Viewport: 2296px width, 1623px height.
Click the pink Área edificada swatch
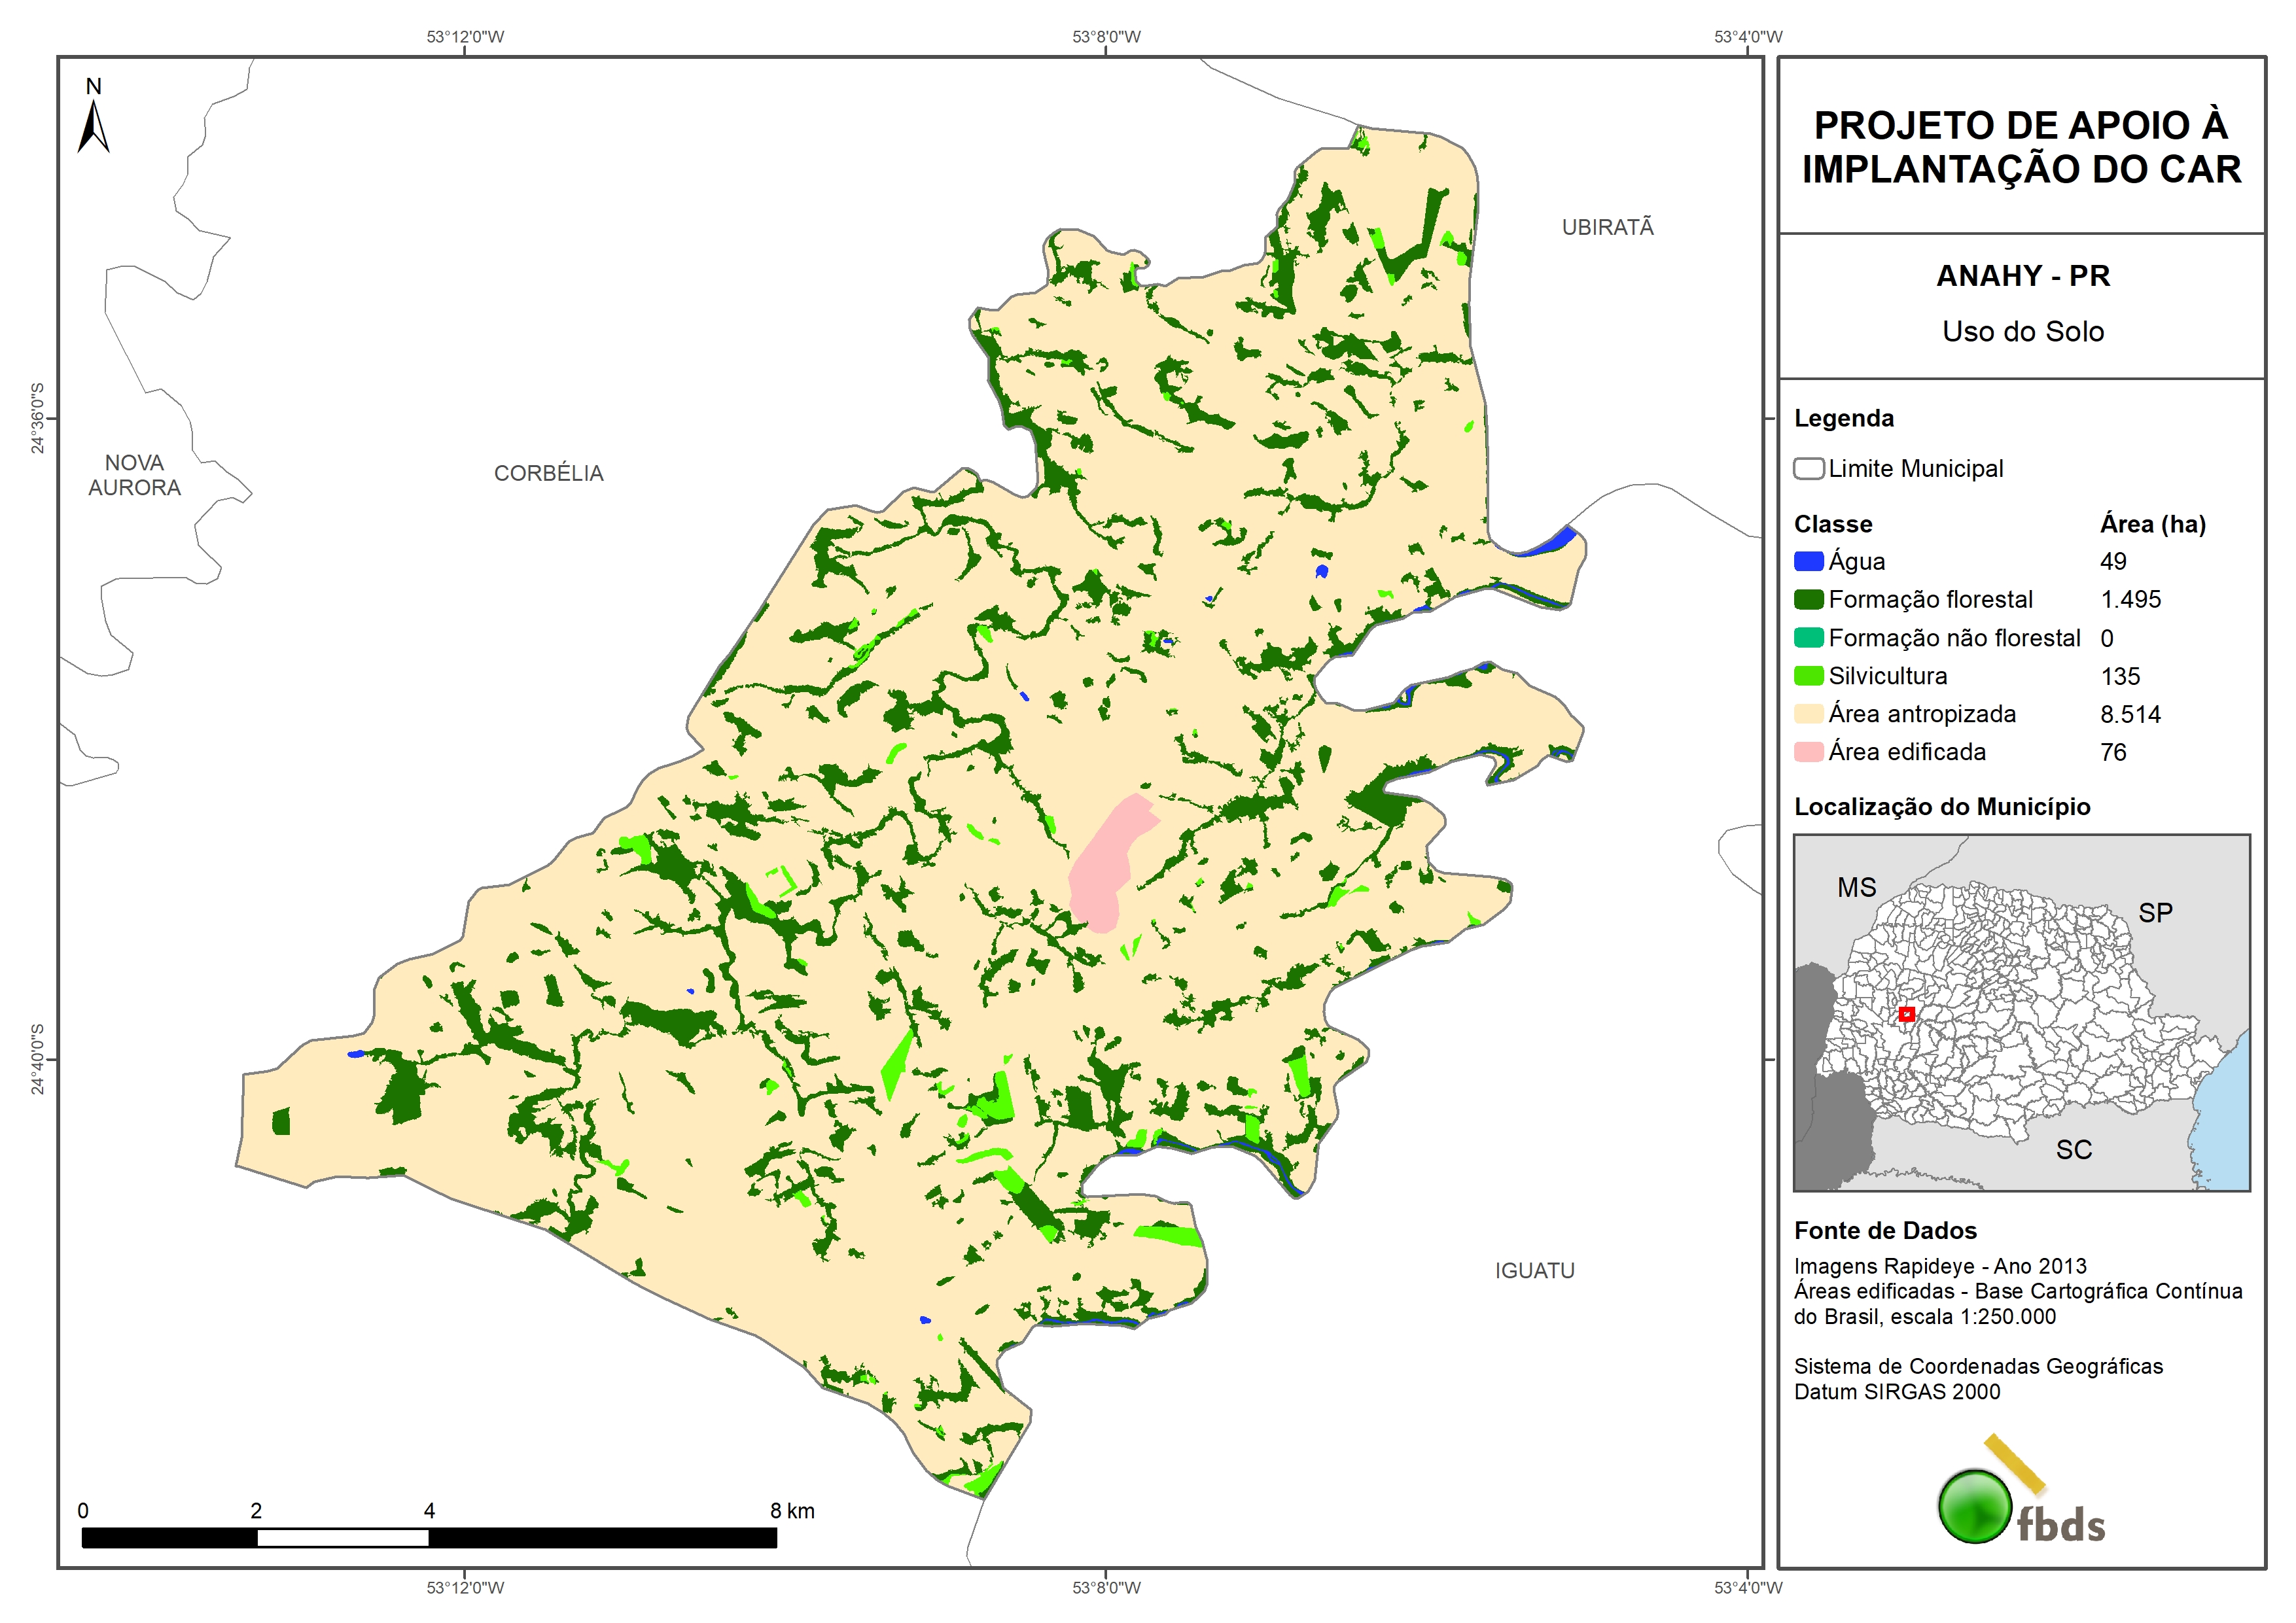[x=1808, y=752]
